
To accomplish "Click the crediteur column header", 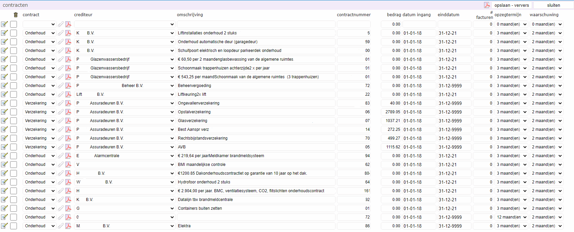I will (x=83, y=15).
